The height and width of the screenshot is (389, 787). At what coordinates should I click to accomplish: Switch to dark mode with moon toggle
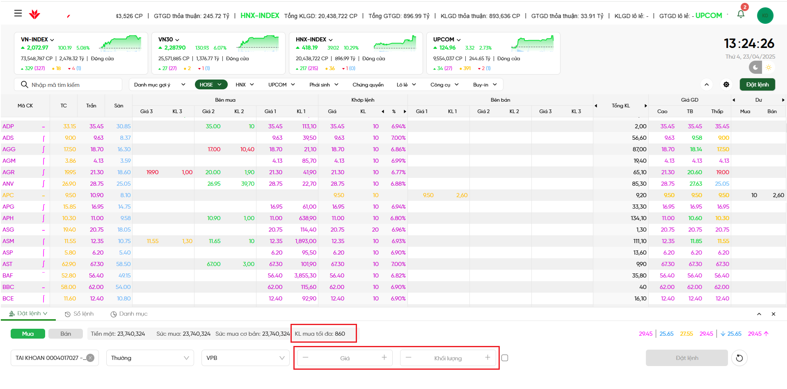755,67
